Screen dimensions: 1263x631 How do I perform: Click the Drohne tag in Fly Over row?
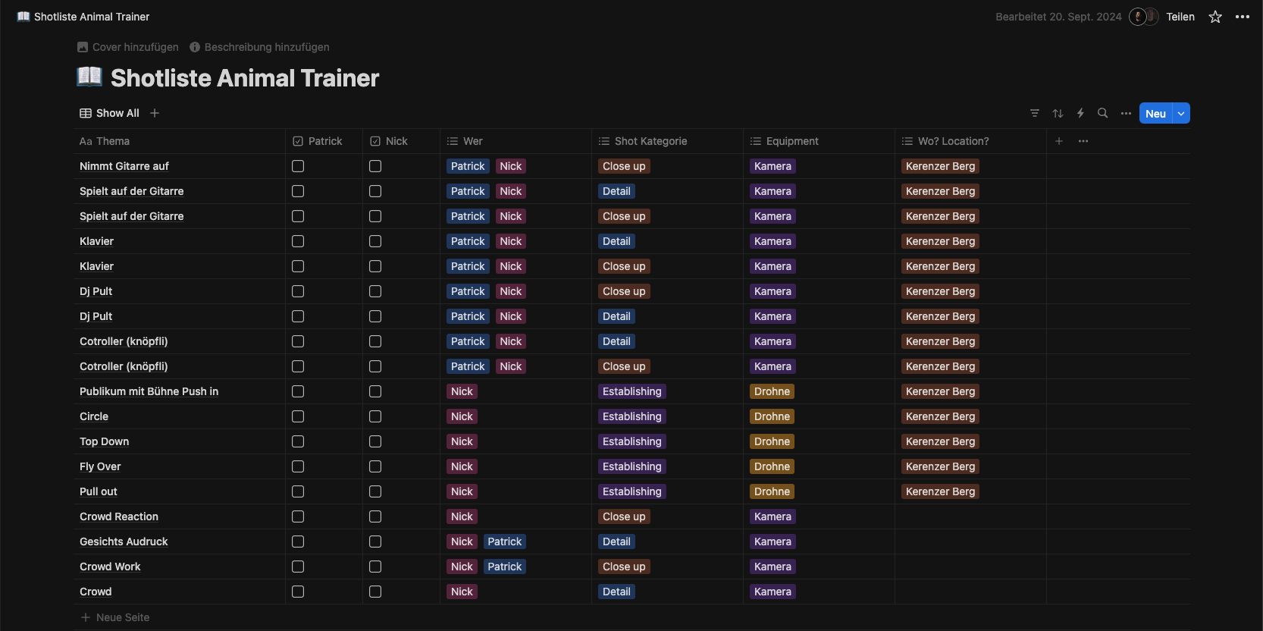(x=772, y=466)
